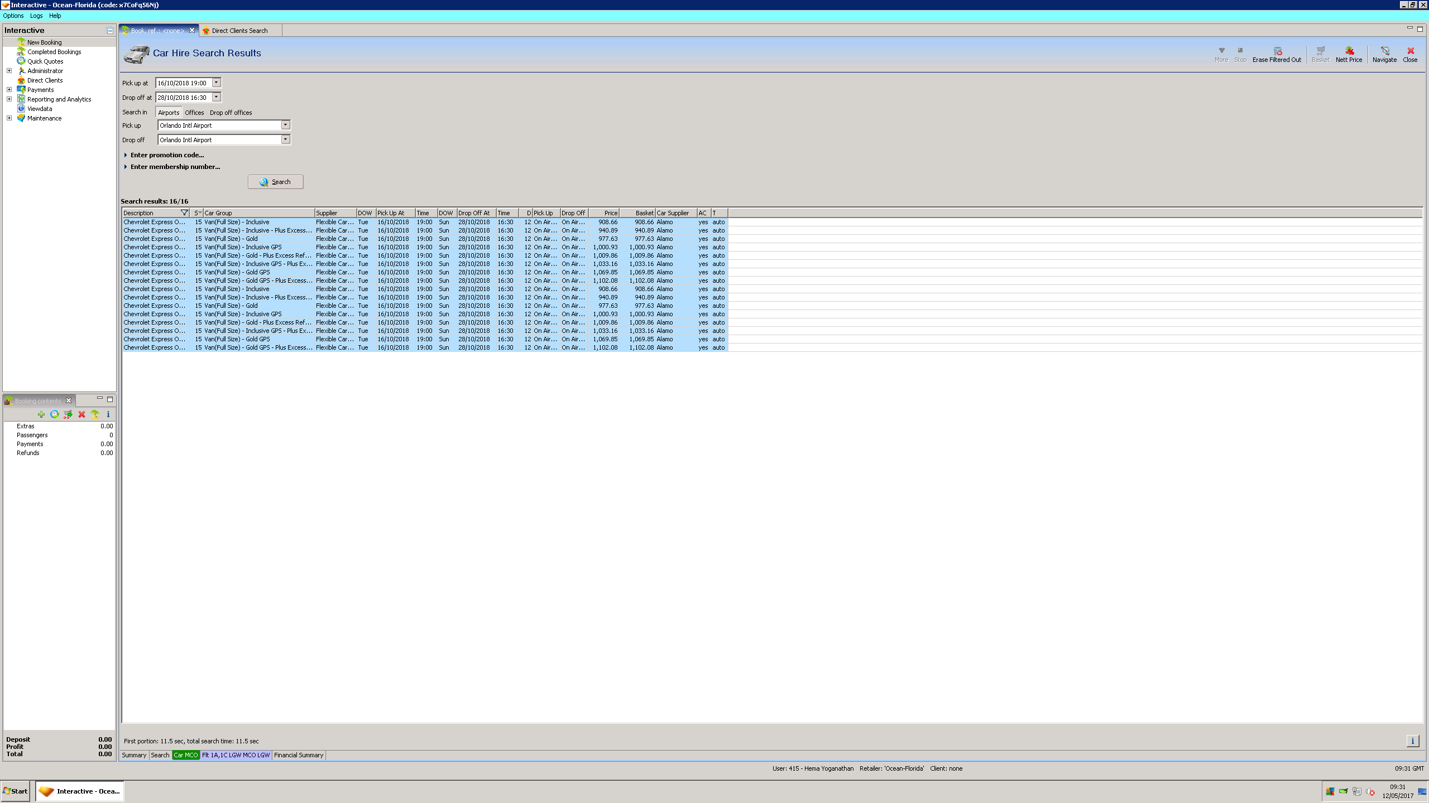The width and height of the screenshot is (1429, 803).
Task: Open Financial Summary bottom tab
Action: click(x=298, y=755)
